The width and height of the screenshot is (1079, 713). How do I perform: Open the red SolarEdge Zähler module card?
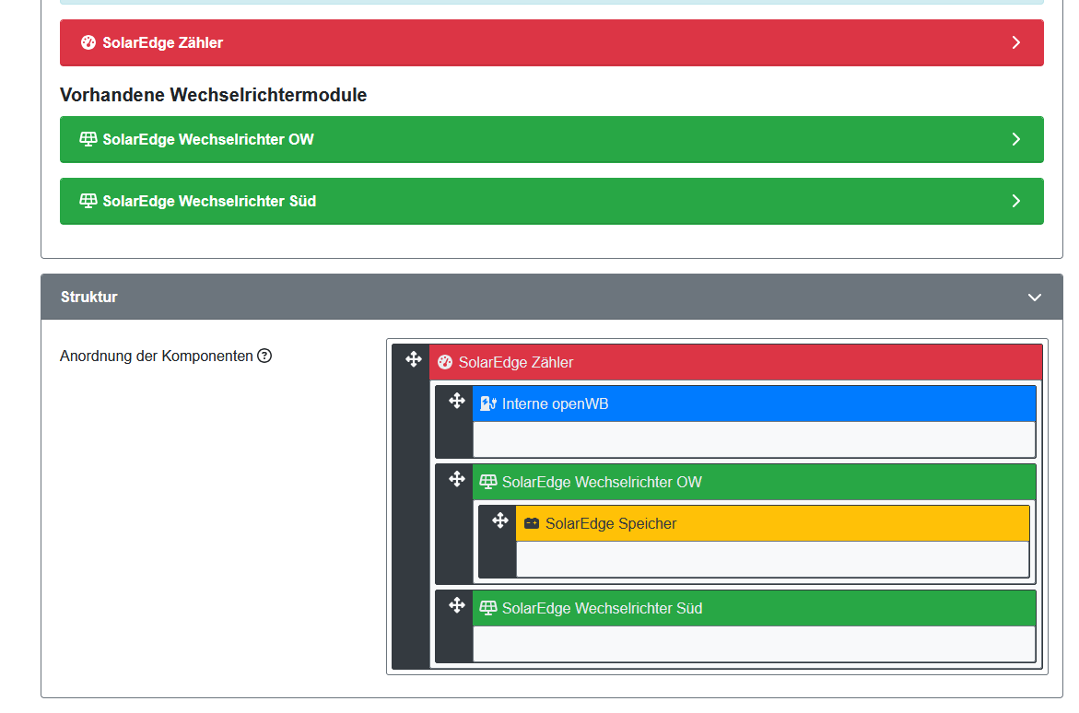click(551, 42)
